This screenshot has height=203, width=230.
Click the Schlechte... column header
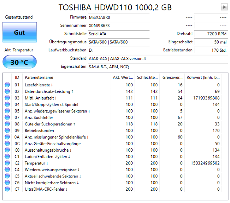tap(147, 78)
